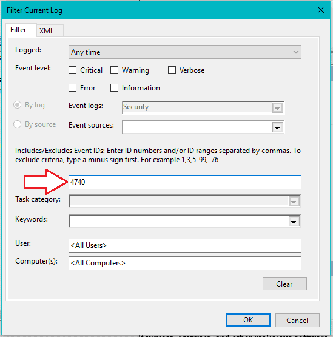Confirm the filter with OK
333x337 pixels.
point(248,320)
